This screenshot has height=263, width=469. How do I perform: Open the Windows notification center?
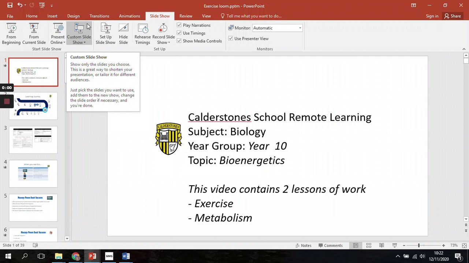(x=458, y=256)
